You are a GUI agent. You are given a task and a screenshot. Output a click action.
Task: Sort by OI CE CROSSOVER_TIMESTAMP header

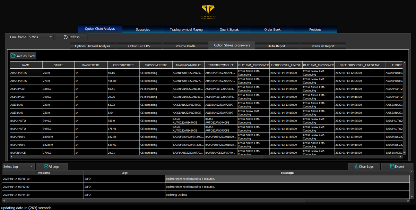pyautogui.click(x=360, y=65)
